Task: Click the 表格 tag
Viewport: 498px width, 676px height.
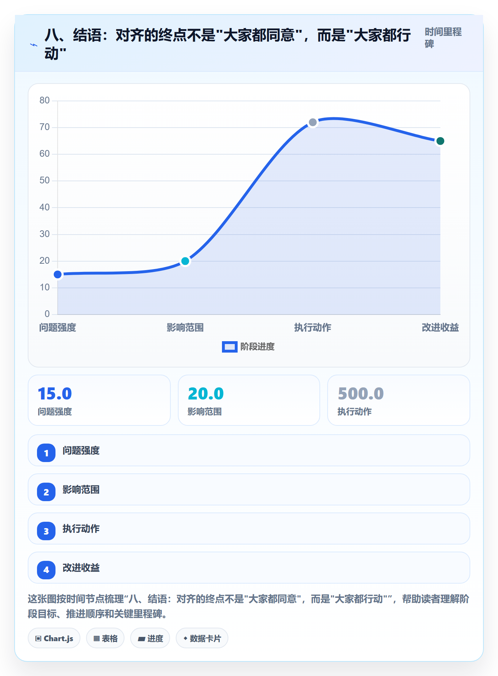Action: 105,638
